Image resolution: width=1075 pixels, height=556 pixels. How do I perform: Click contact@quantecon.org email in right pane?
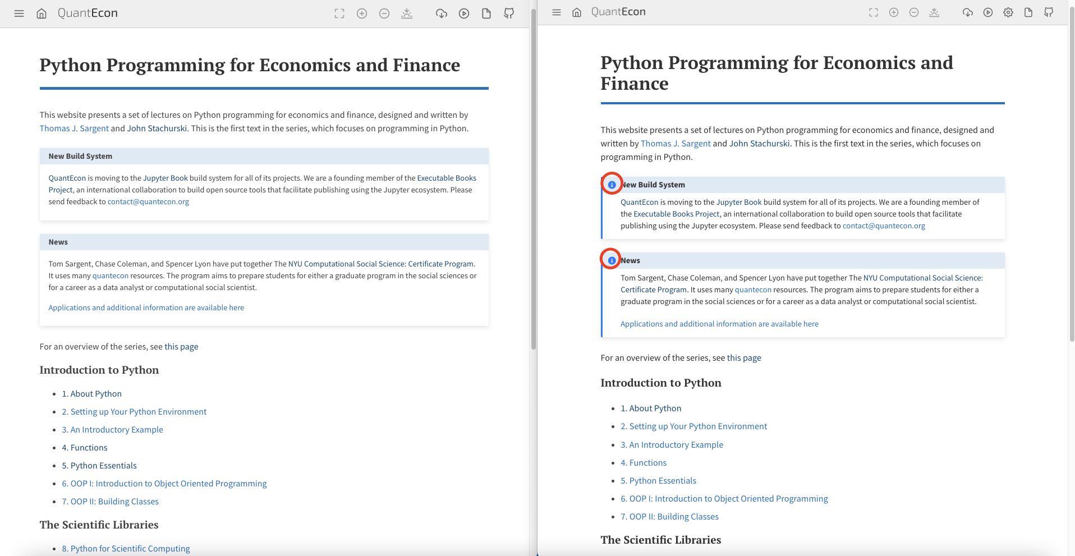click(884, 226)
